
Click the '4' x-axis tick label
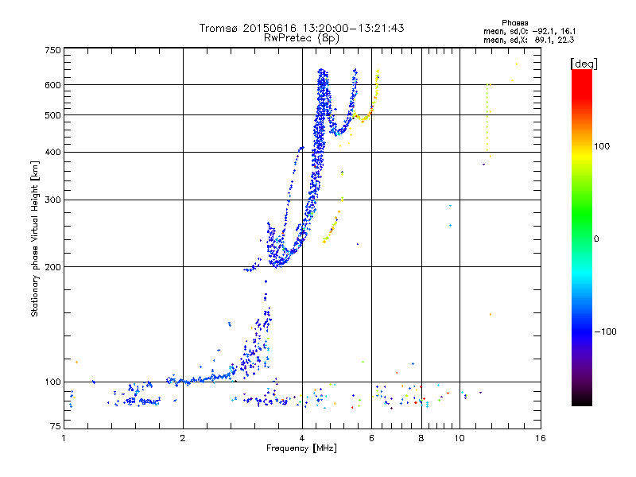pyautogui.click(x=302, y=438)
